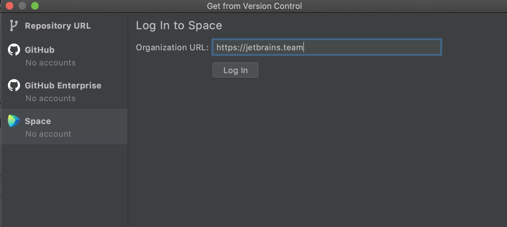Click the colorful Space logo icon
This screenshot has height=227, width=507.
[x=14, y=121]
